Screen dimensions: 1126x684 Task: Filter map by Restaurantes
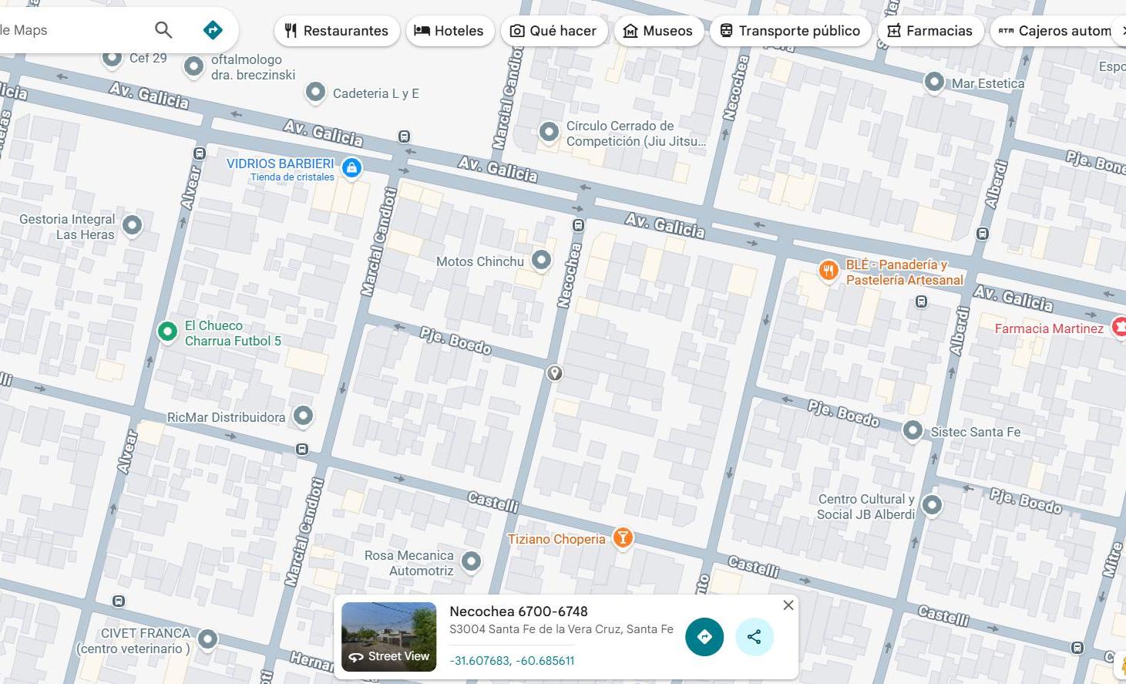click(337, 31)
